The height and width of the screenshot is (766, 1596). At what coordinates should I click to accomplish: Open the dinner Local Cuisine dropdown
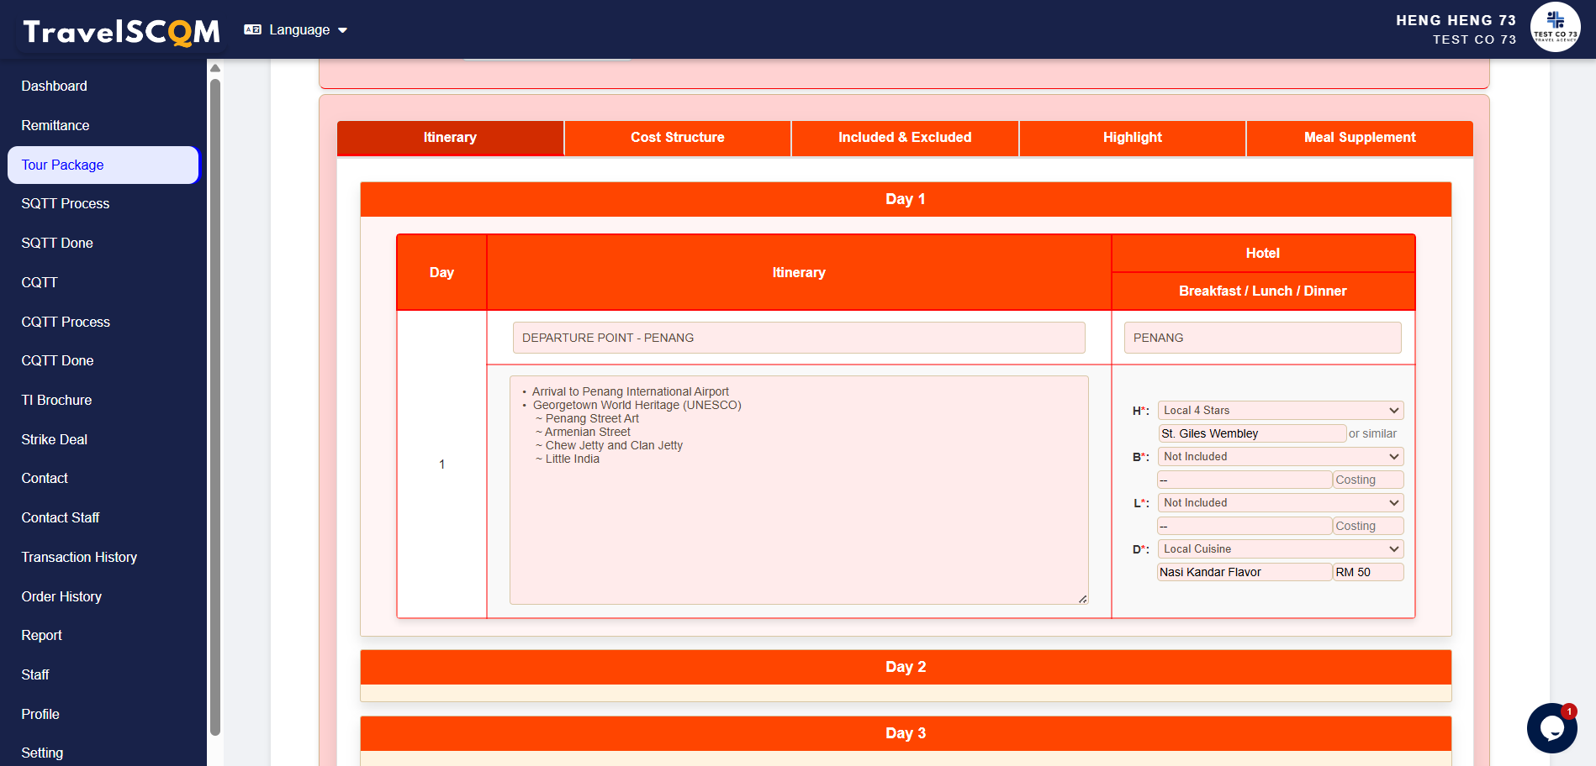(x=1280, y=549)
